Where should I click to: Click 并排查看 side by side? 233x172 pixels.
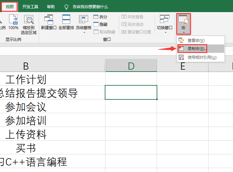tap(132, 17)
